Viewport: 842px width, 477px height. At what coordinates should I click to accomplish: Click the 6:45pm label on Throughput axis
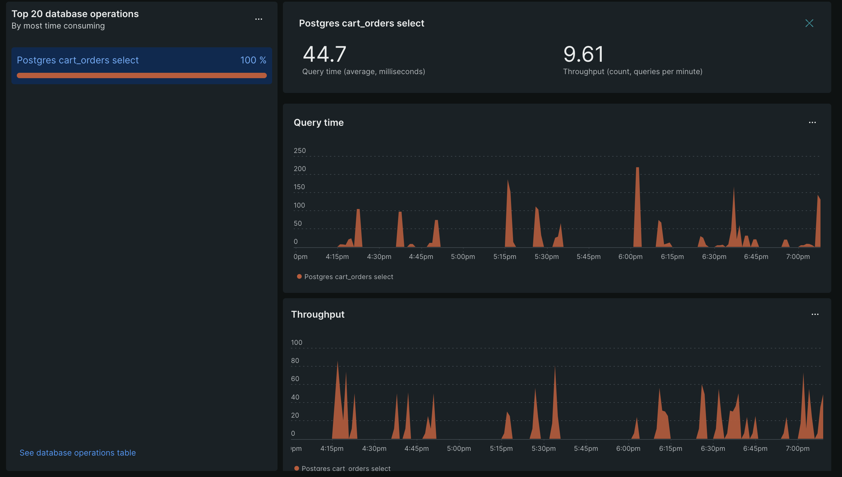click(755, 448)
